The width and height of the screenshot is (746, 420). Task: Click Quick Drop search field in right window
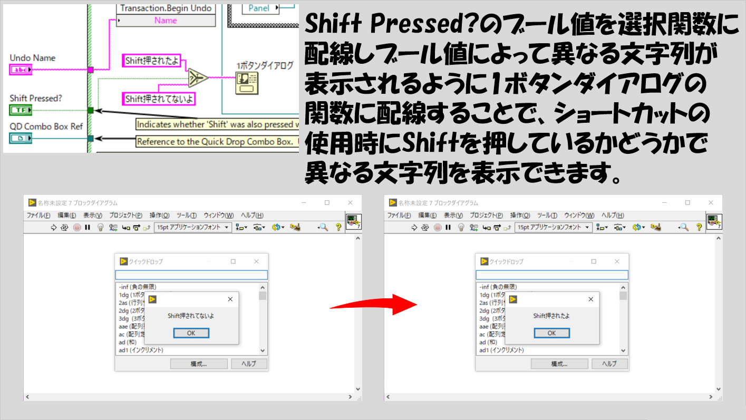pos(552,275)
